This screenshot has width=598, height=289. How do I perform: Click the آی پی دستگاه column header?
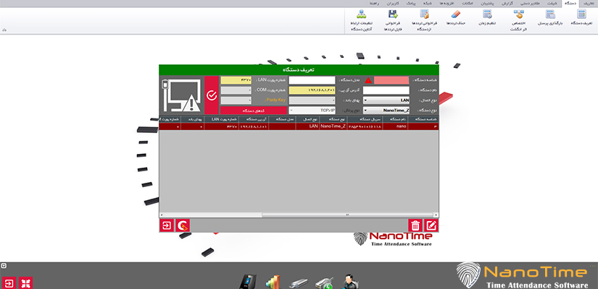click(x=254, y=119)
